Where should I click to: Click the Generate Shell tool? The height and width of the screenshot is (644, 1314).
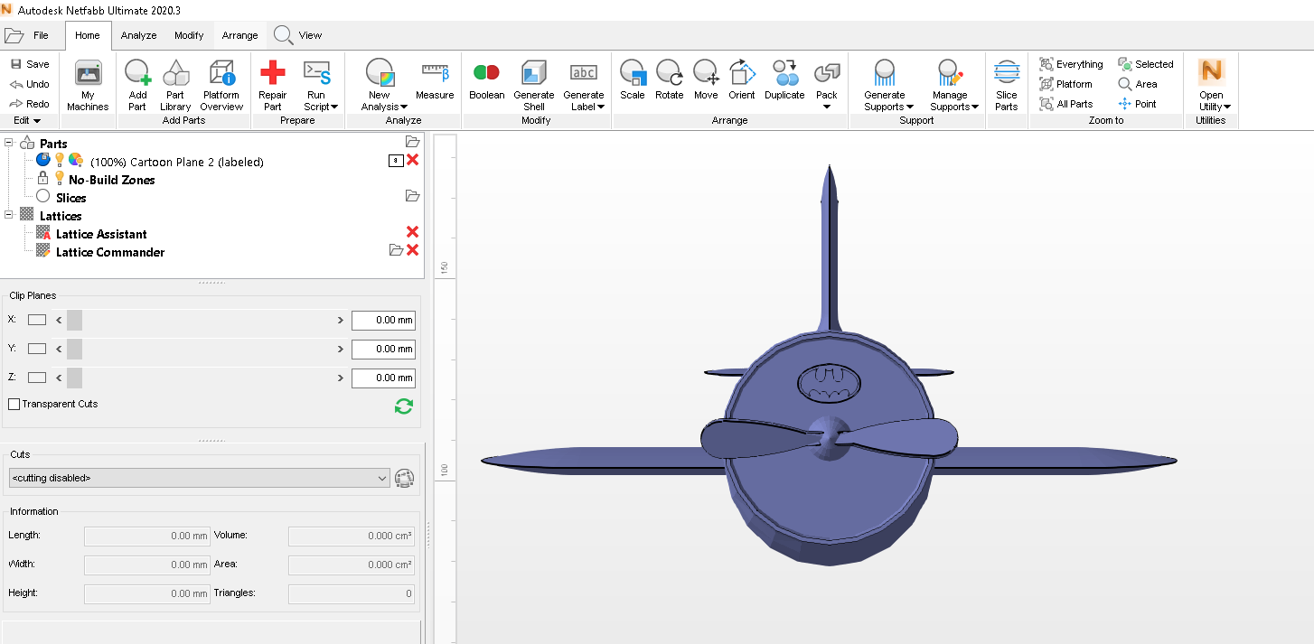click(x=534, y=81)
